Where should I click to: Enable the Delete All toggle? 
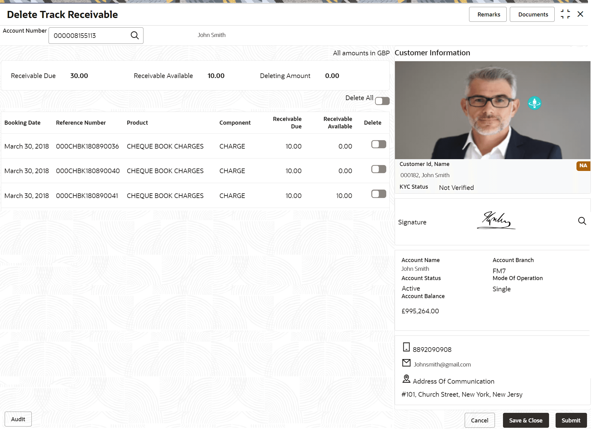(x=382, y=101)
